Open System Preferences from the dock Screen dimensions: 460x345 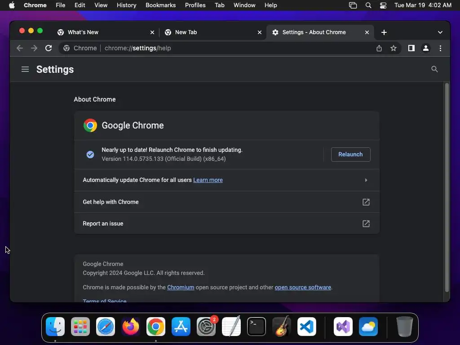206,327
